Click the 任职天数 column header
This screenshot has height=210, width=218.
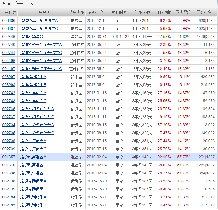point(142,12)
